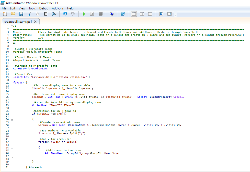Click Connect-MicrosoftTeams command on line 16
The width and height of the screenshot is (250, 172).
pos(30,69)
